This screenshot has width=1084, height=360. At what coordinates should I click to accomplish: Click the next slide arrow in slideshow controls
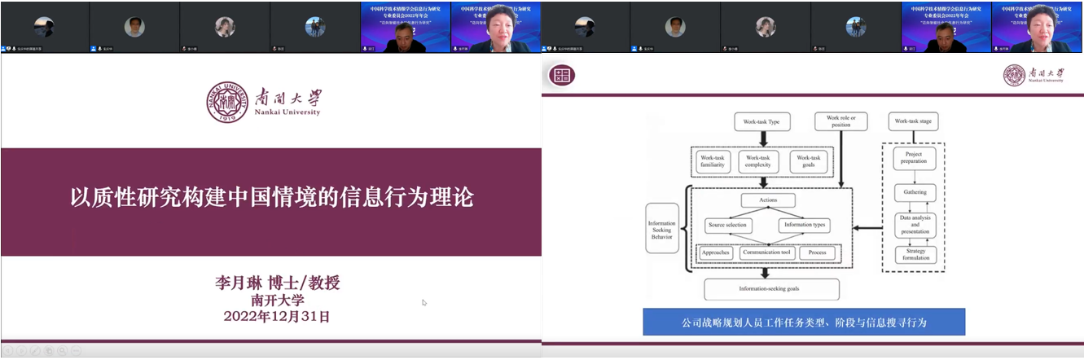point(23,350)
